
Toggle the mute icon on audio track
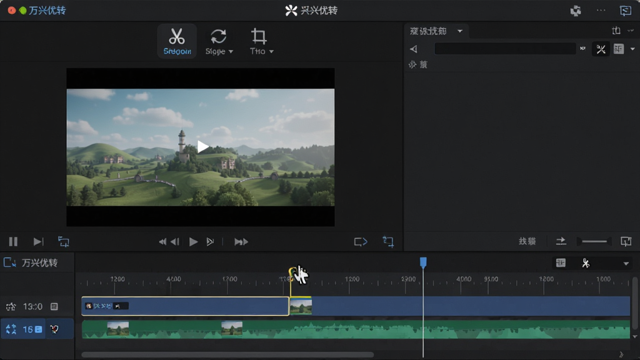[54, 329]
